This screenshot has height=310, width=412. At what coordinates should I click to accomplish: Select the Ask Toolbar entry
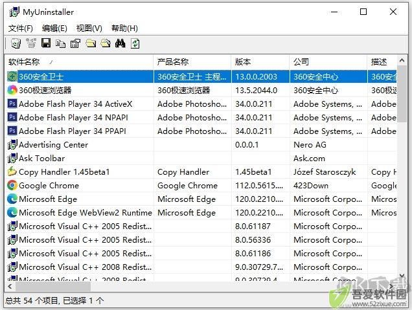pyautogui.click(x=41, y=159)
